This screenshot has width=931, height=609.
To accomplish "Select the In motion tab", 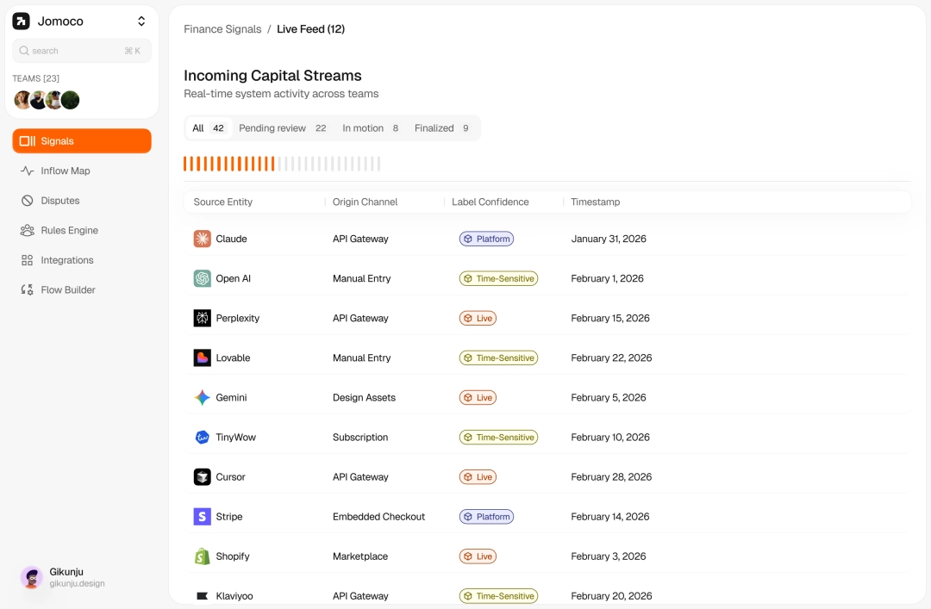I will pyautogui.click(x=371, y=128).
